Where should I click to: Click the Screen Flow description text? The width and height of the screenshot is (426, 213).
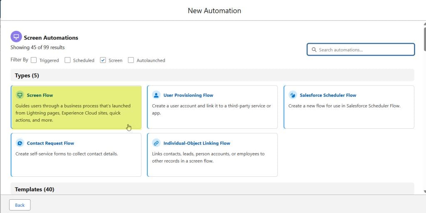click(73, 113)
